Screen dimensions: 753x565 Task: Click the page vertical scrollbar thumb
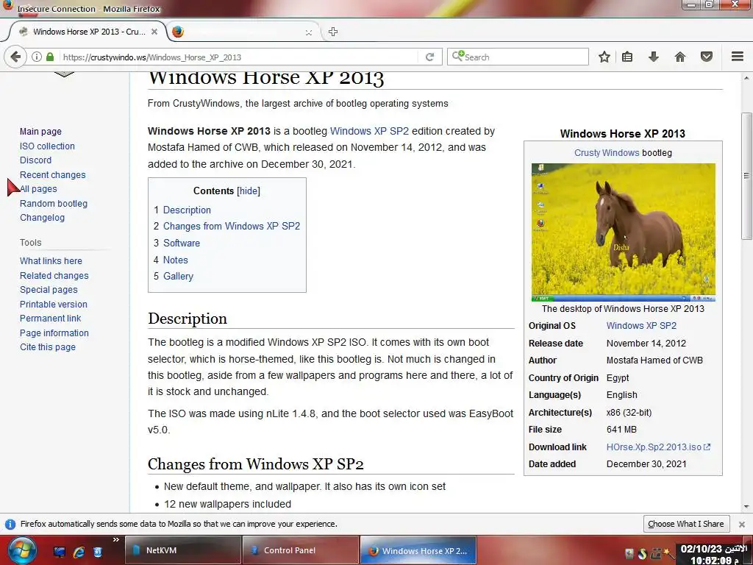(746, 175)
